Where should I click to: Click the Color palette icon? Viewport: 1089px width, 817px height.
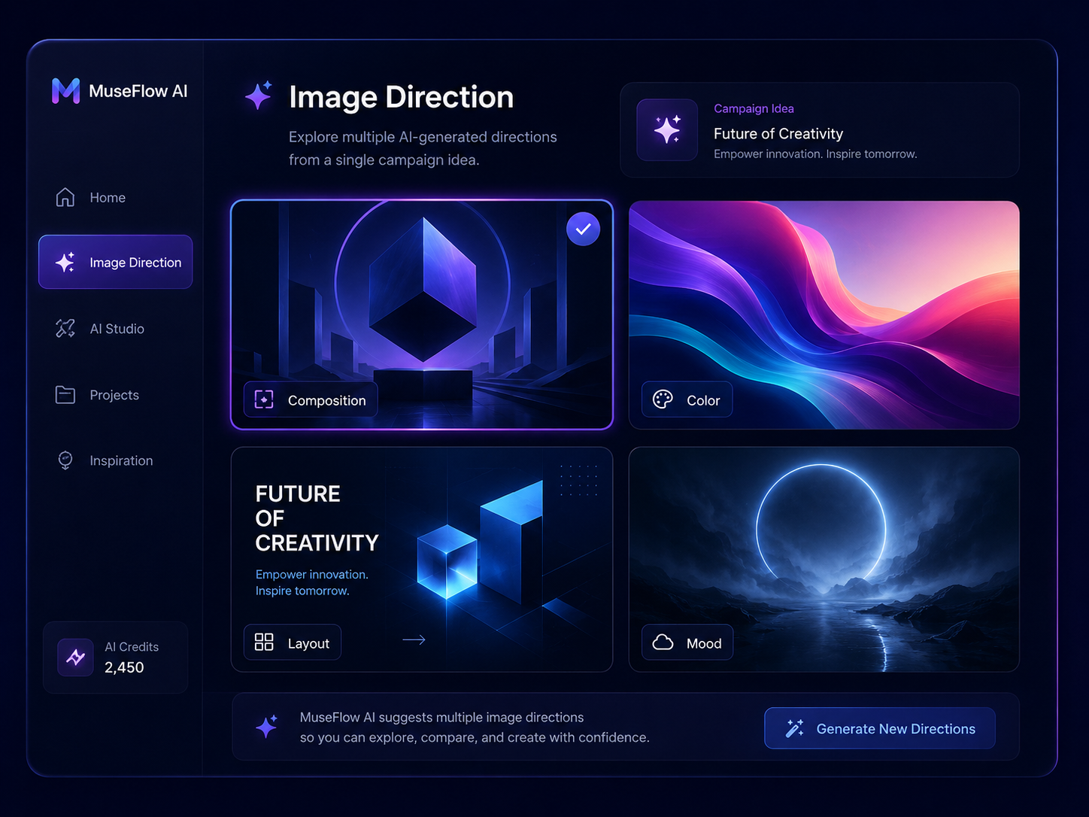[663, 399]
